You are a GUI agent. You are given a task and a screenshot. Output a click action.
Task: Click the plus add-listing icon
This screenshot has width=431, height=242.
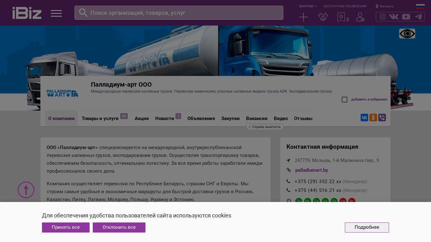(304, 17)
